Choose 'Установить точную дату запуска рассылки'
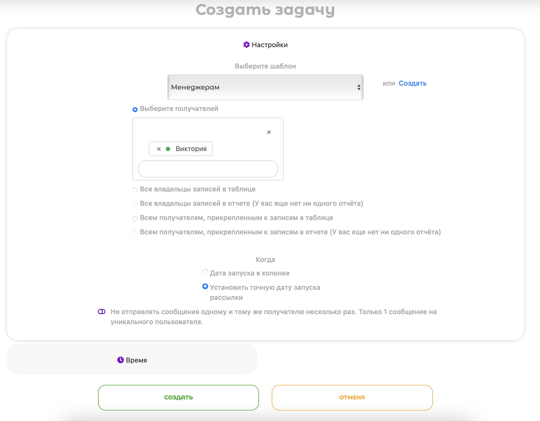The height and width of the screenshot is (421, 540). [x=205, y=287]
